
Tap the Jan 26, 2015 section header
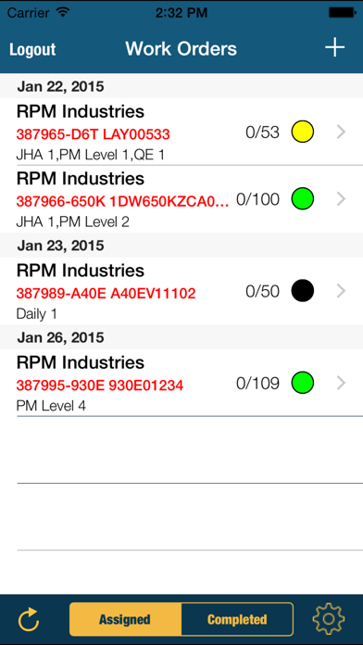point(181,337)
